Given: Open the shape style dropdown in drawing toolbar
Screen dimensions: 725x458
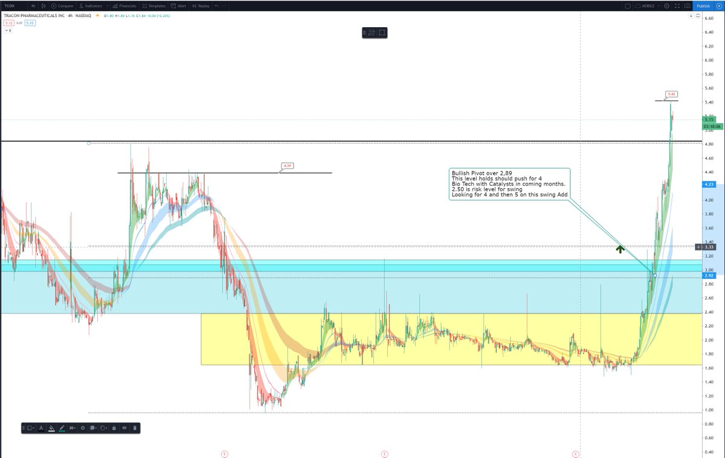Looking at the screenshot, I should 30,428.
